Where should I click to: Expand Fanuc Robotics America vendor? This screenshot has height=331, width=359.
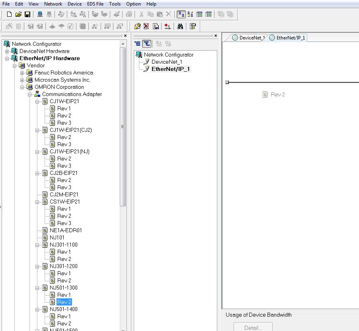(x=22, y=73)
